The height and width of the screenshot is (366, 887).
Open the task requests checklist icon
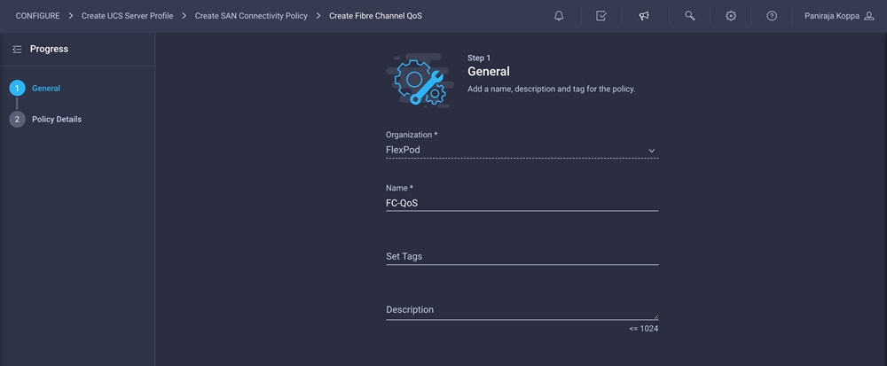[601, 16]
